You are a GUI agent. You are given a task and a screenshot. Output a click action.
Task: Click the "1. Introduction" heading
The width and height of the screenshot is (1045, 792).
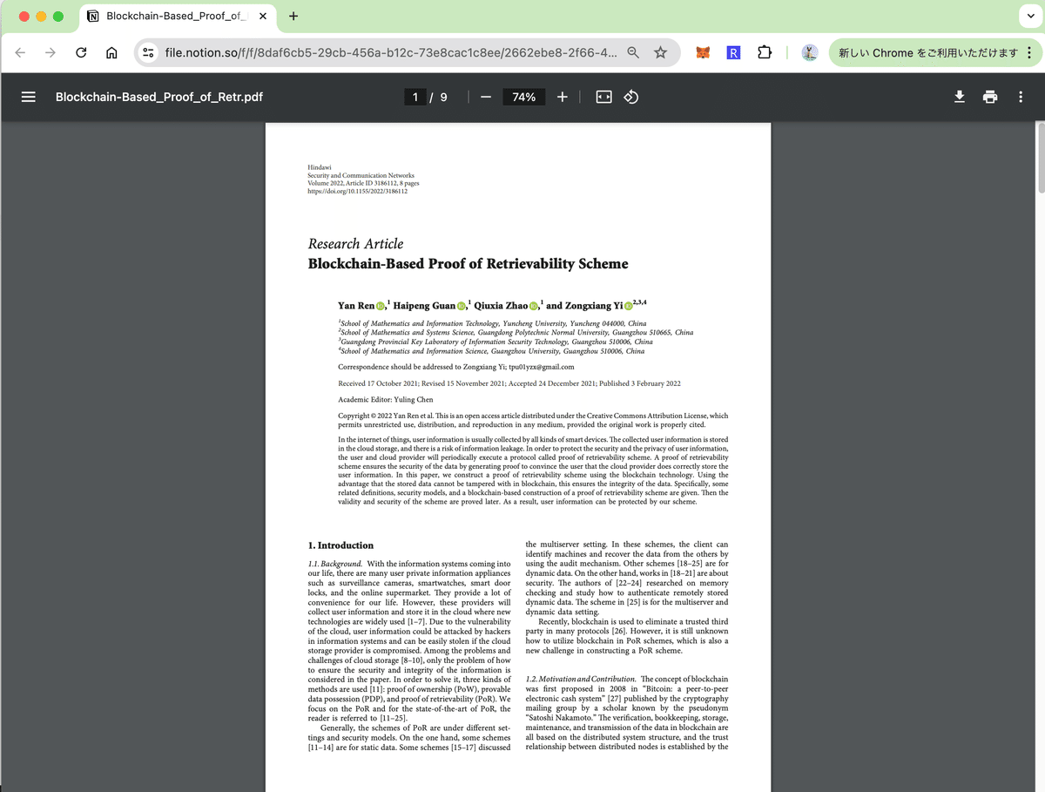340,545
